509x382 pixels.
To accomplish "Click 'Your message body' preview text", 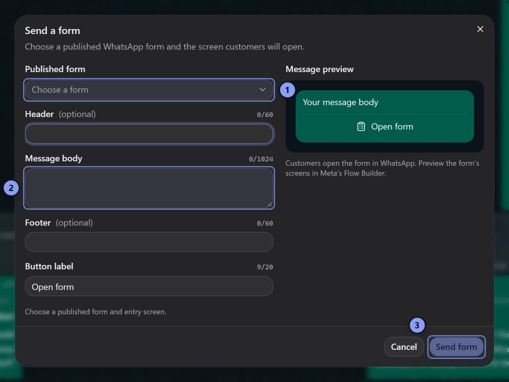I will coord(341,102).
